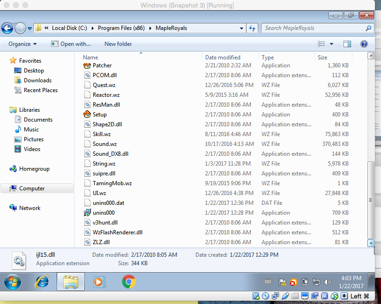The image size is (381, 304).
Task: Select Local Disk (C:) breadcrumb
Action: click(x=69, y=28)
